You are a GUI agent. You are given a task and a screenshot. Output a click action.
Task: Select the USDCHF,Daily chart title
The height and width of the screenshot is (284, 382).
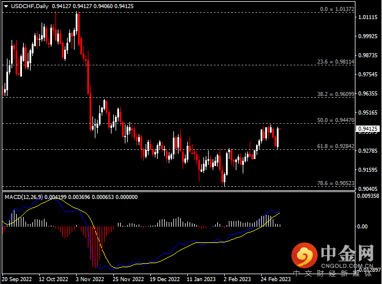pyautogui.click(x=29, y=6)
